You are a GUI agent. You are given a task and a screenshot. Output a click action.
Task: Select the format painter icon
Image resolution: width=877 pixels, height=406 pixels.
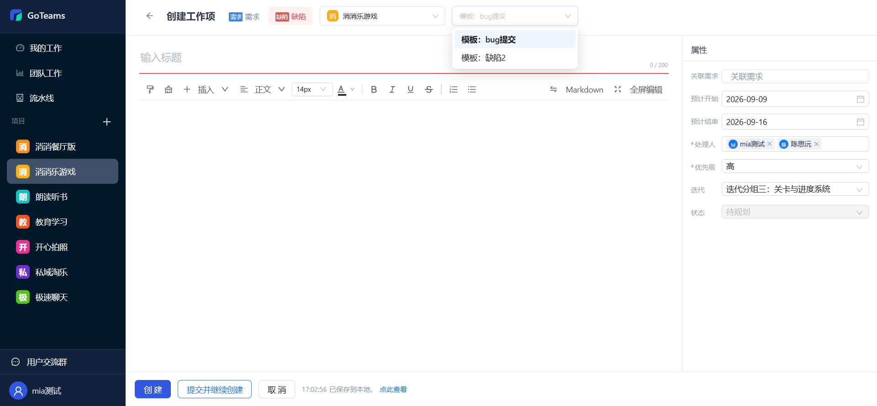pos(150,89)
